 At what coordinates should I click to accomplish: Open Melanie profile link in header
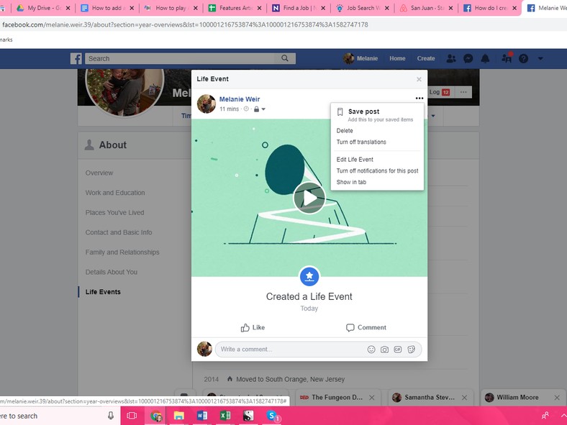(x=360, y=58)
